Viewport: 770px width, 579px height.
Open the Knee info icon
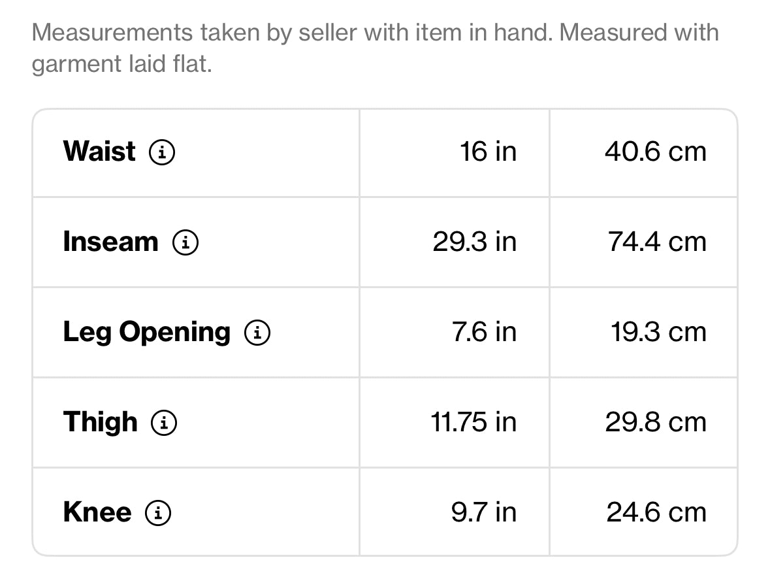158,513
